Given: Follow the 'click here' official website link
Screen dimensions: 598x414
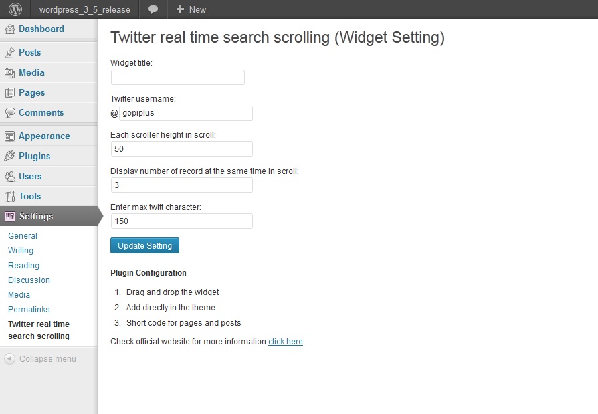Looking at the screenshot, I should tap(285, 342).
